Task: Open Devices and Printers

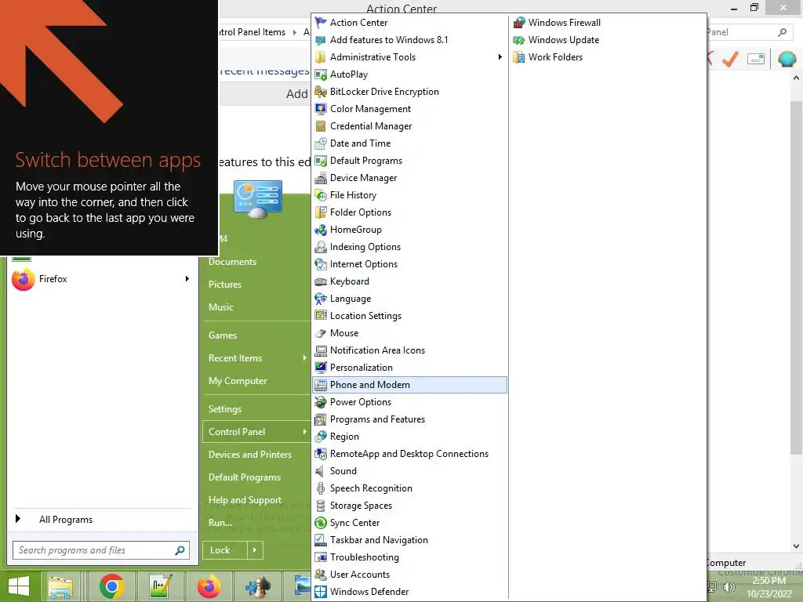Action: pyautogui.click(x=250, y=455)
